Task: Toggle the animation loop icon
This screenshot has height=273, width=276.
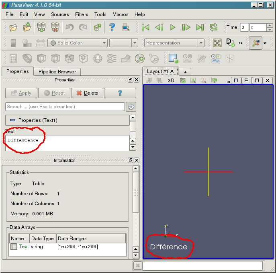Action: (214, 27)
